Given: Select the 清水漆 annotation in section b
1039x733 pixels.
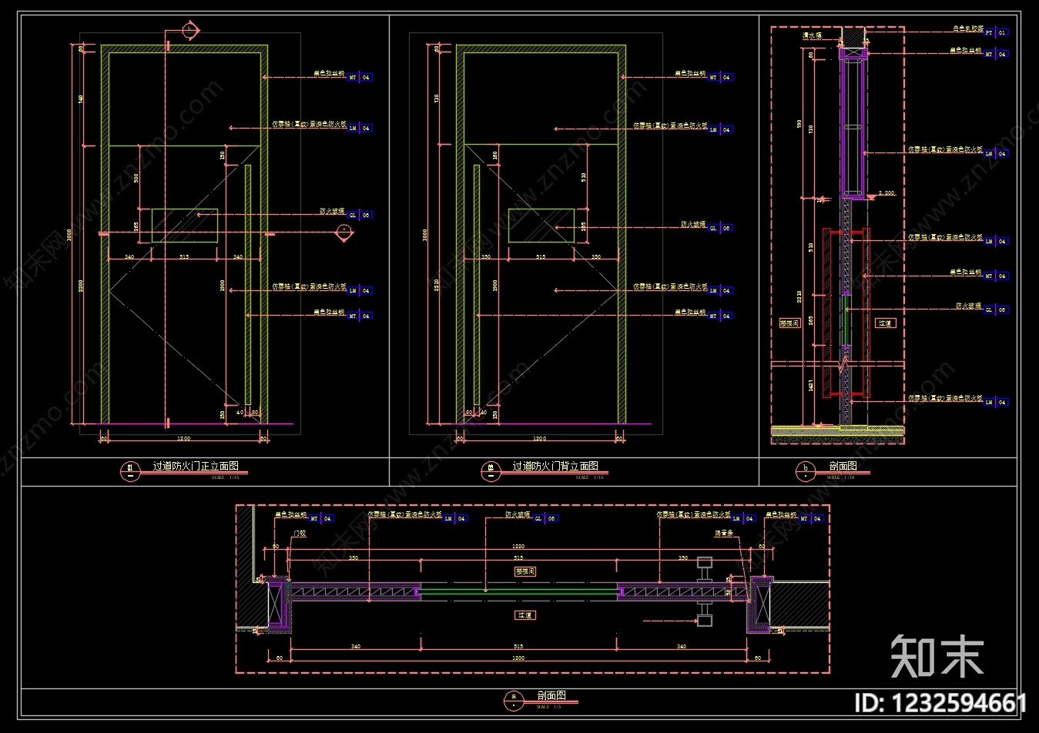Looking at the screenshot, I should 813,35.
